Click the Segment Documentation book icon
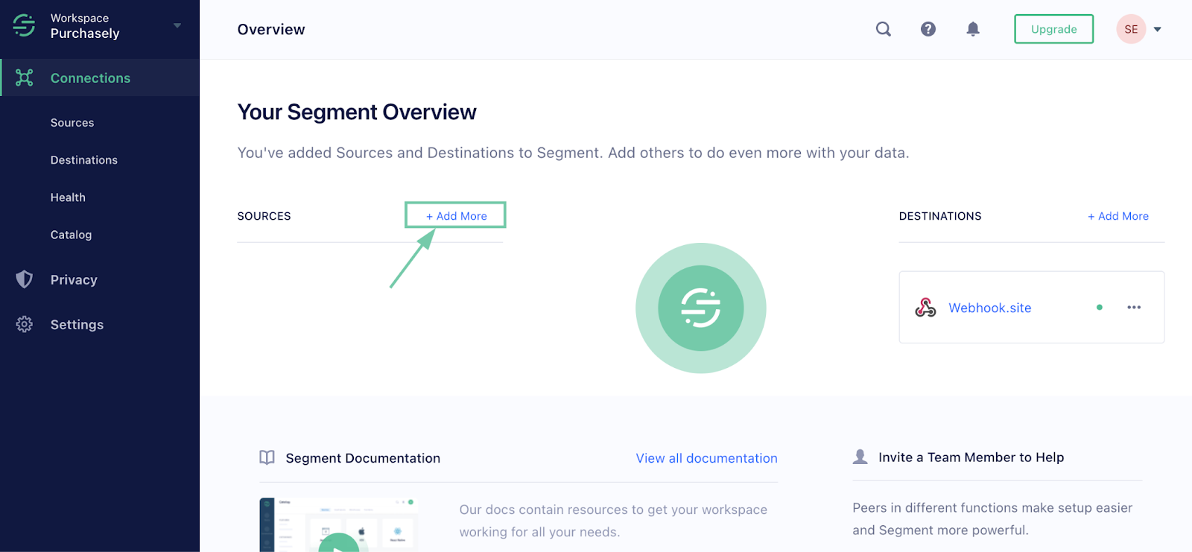The height and width of the screenshot is (552, 1192). [267, 457]
